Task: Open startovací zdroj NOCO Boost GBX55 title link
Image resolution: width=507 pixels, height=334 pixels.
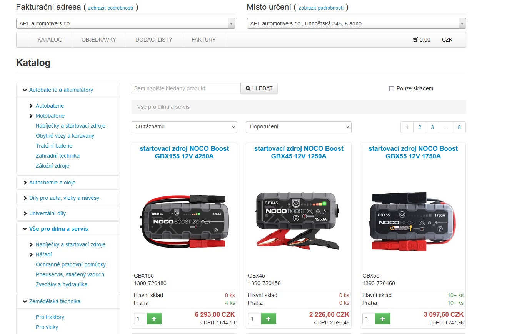Action: click(413, 152)
